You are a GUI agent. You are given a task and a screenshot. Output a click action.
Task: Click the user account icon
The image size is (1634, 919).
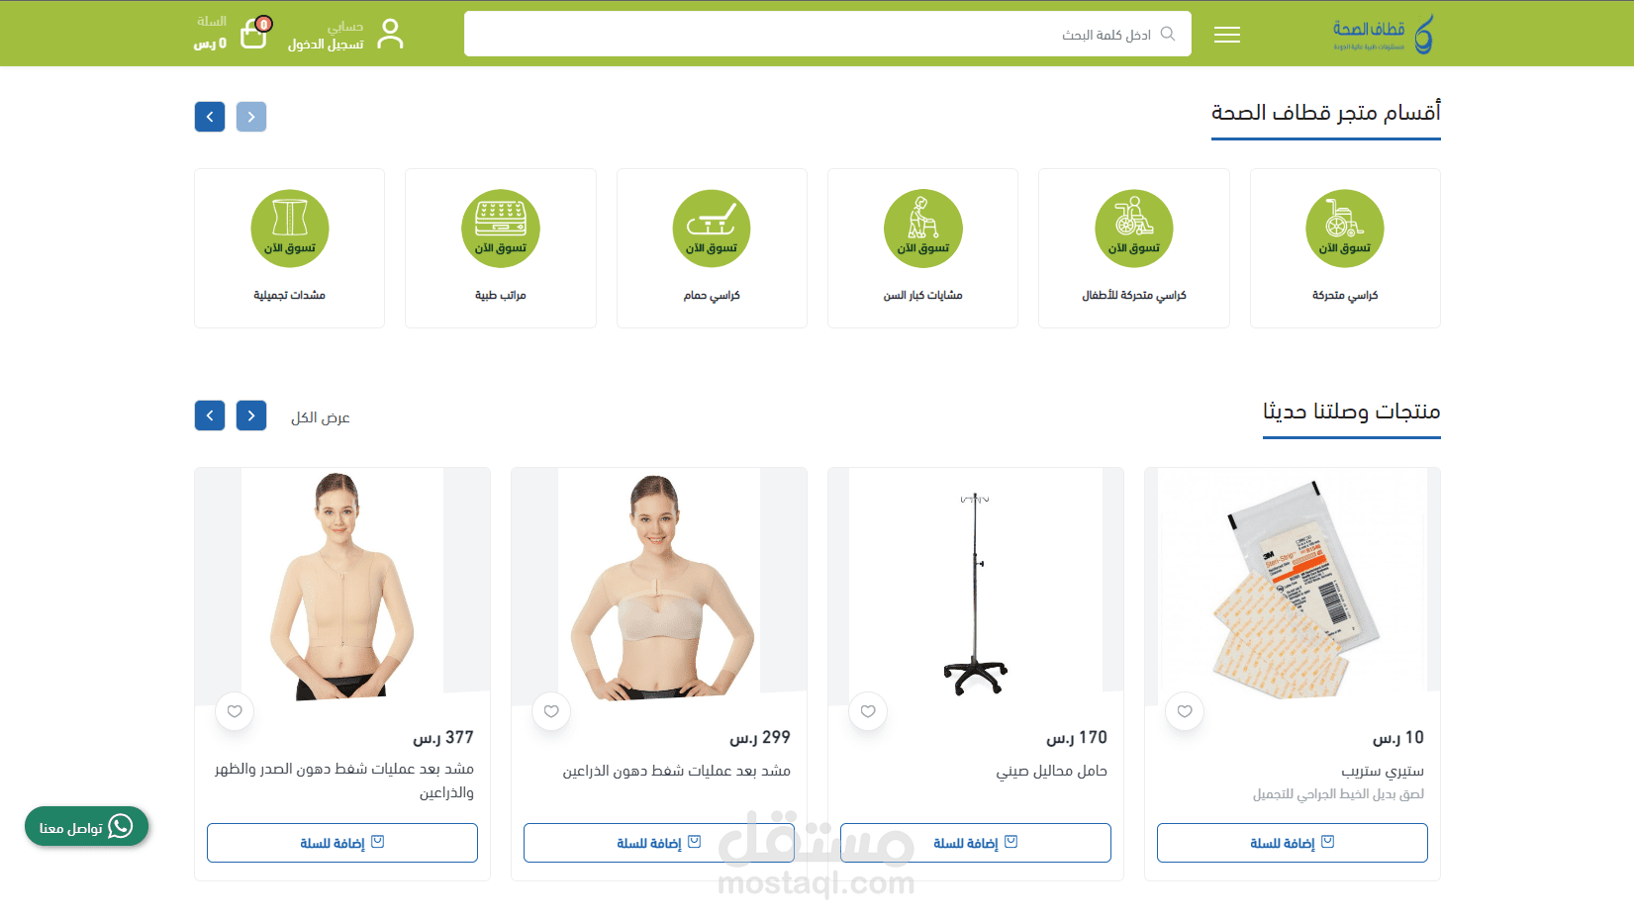[x=391, y=34]
